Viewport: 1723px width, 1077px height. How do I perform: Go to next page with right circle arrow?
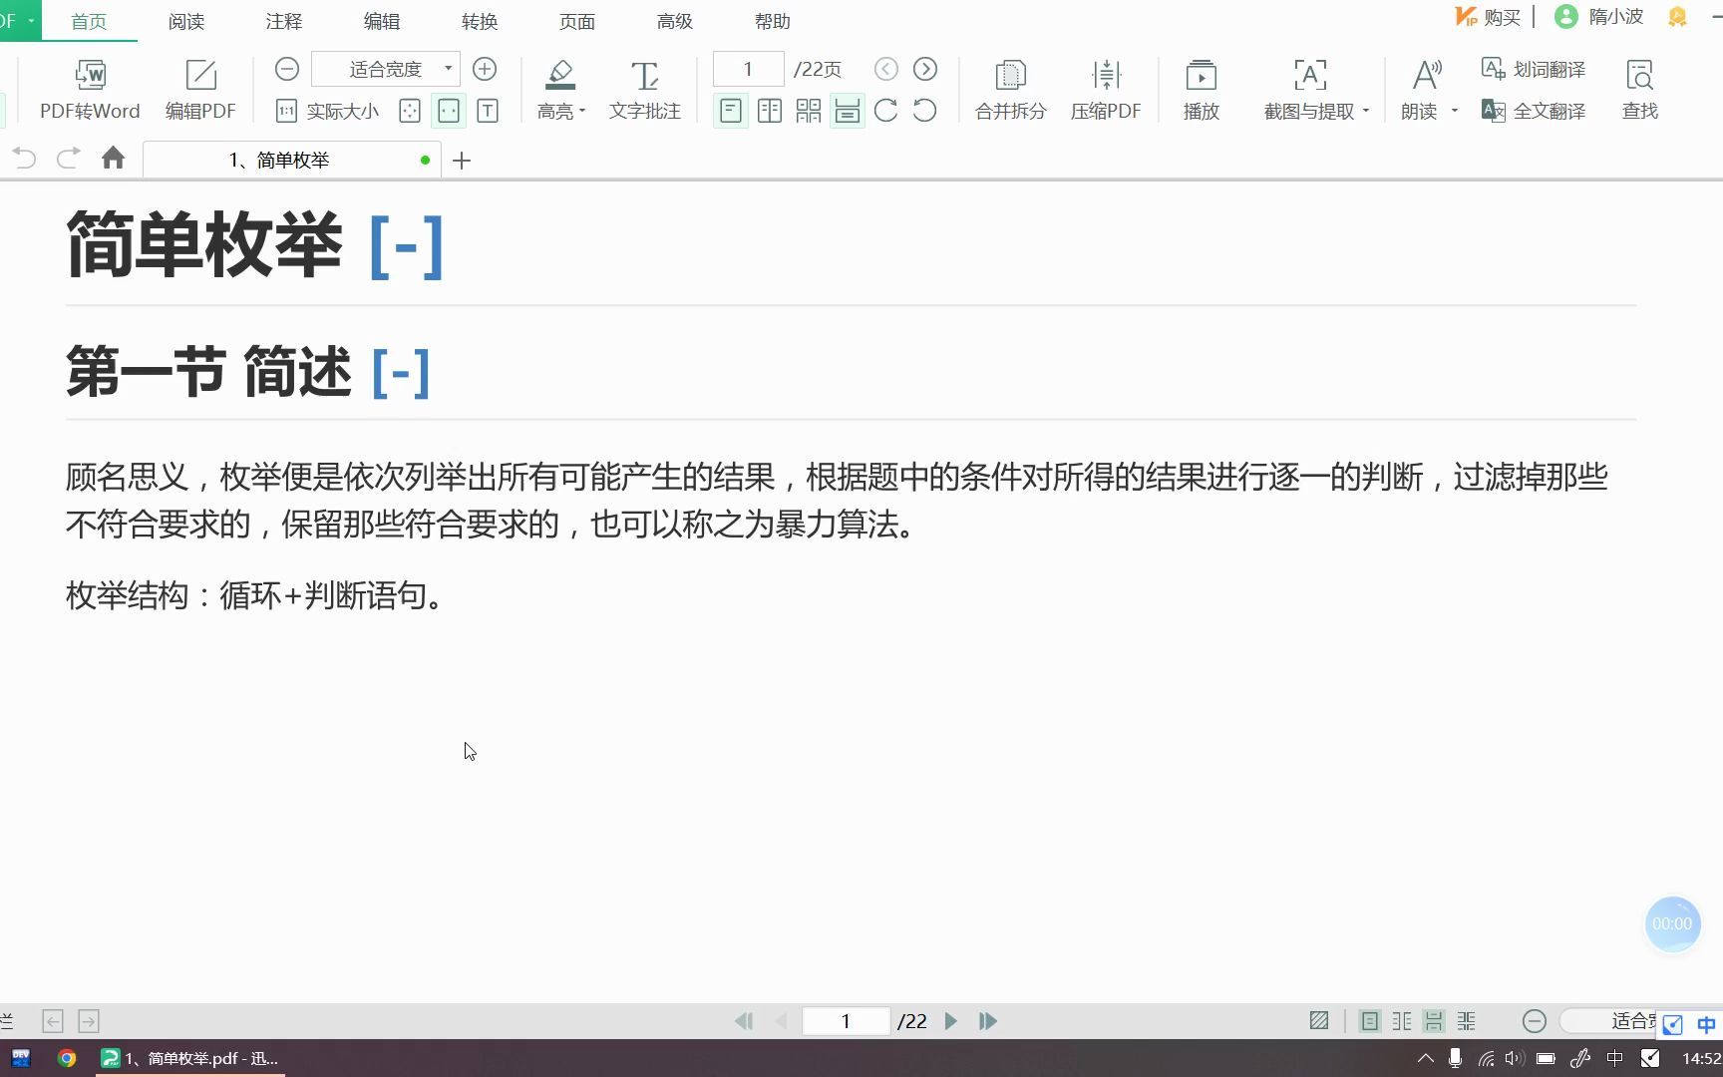click(x=925, y=69)
